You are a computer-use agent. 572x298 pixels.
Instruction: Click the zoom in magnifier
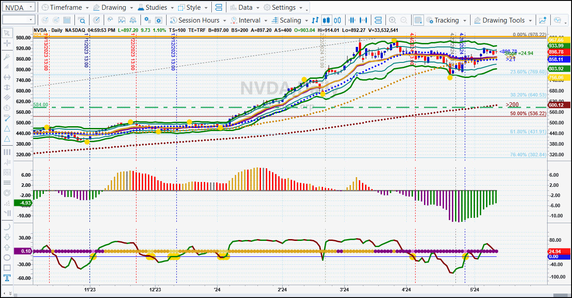coord(393,20)
